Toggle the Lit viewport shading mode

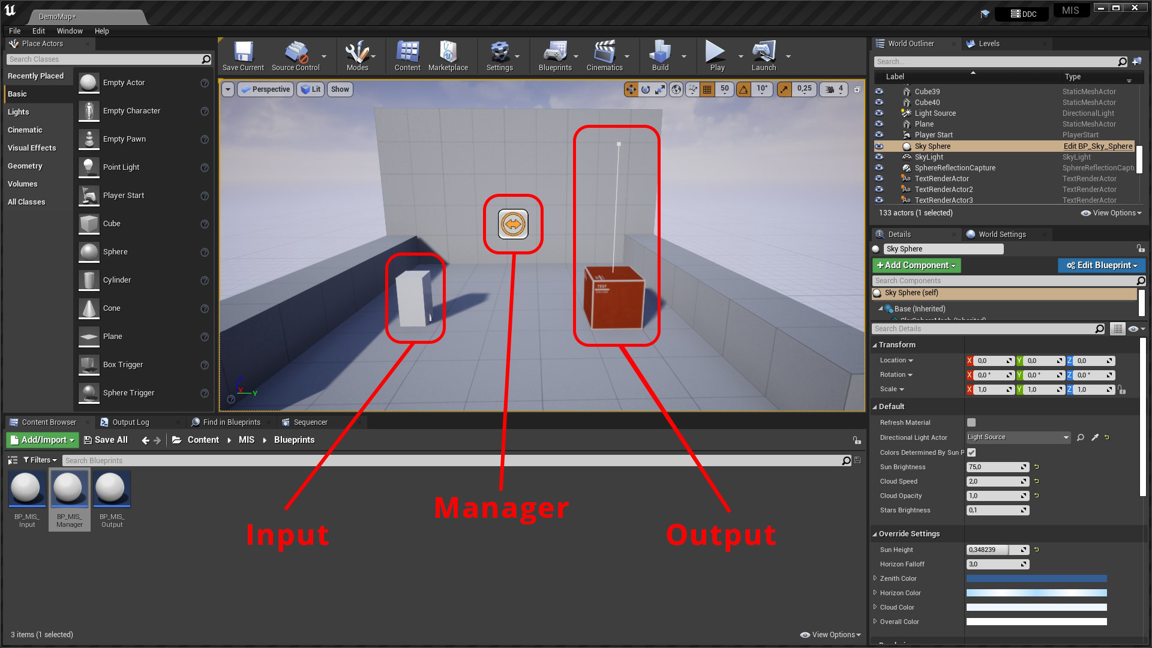coord(310,89)
